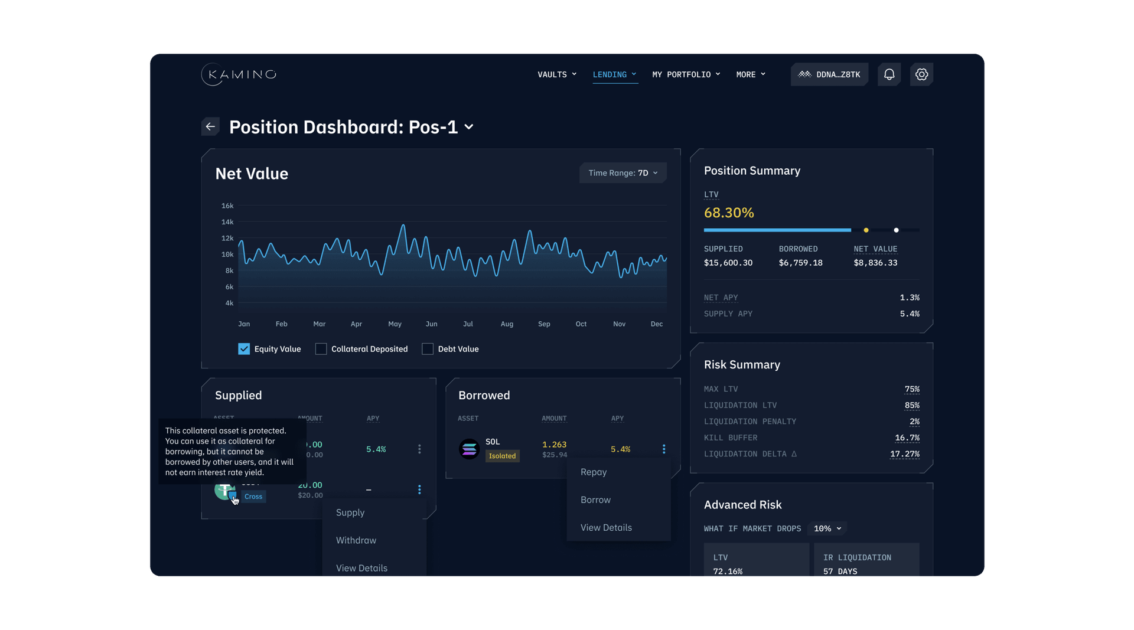Click the yellow marker on LTV bar

[866, 230]
